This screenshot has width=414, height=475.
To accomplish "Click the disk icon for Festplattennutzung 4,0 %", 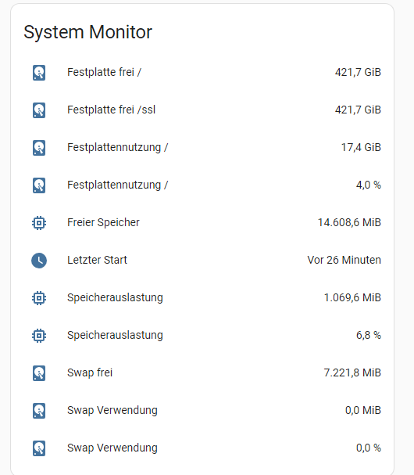I will [39, 185].
